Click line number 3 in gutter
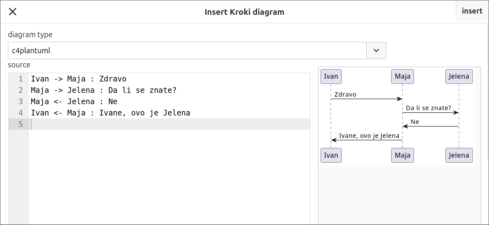Viewport: 489px width, 225px height. click(x=20, y=102)
